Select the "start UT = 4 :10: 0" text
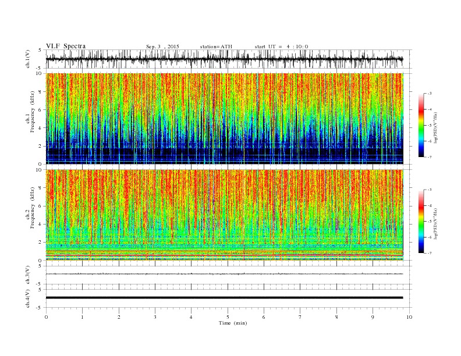 coord(281,47)
